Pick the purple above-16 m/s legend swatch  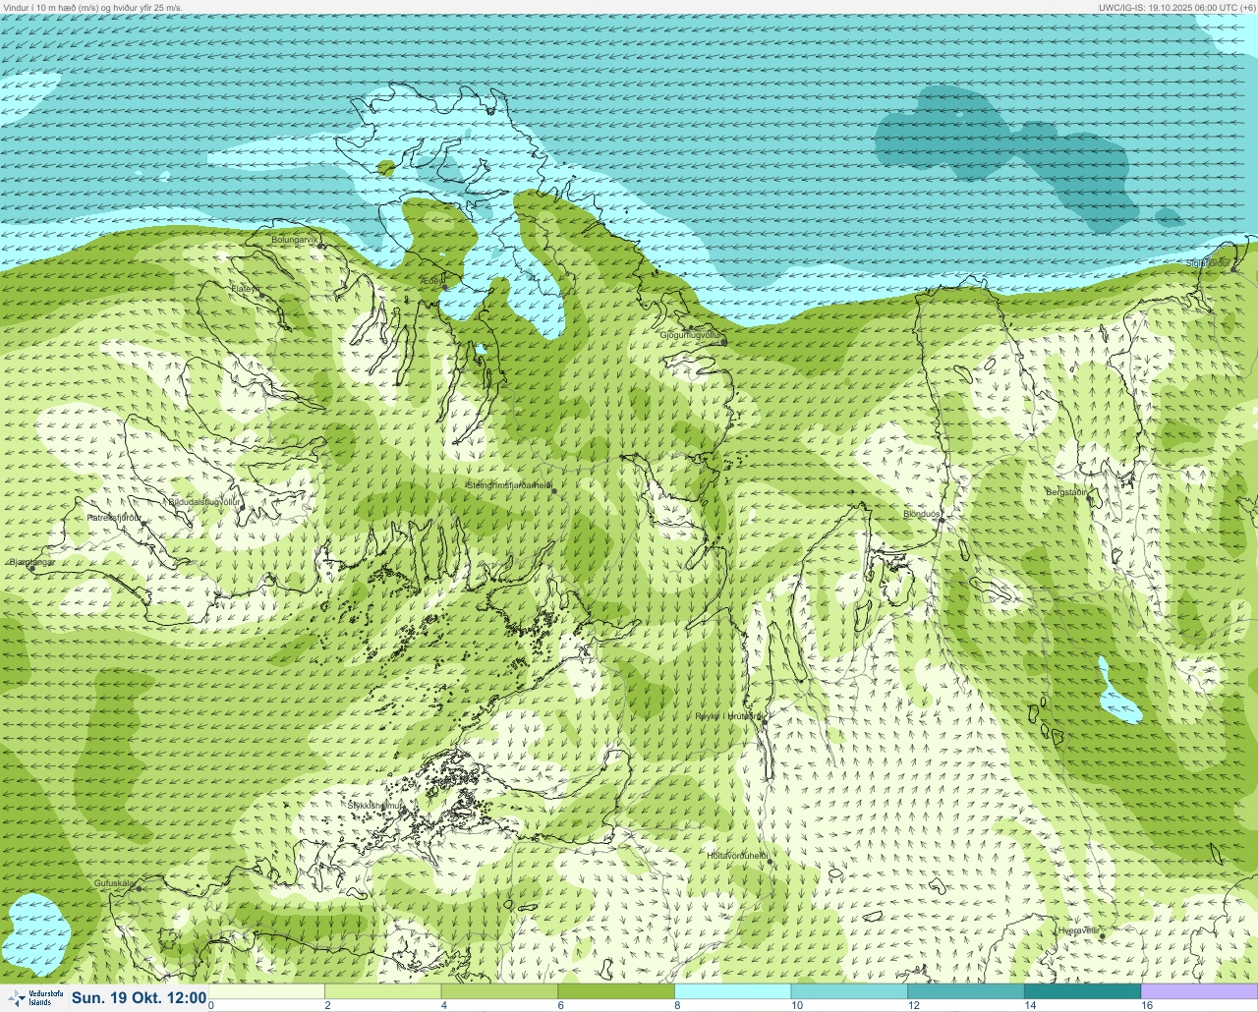point(1199,991)
